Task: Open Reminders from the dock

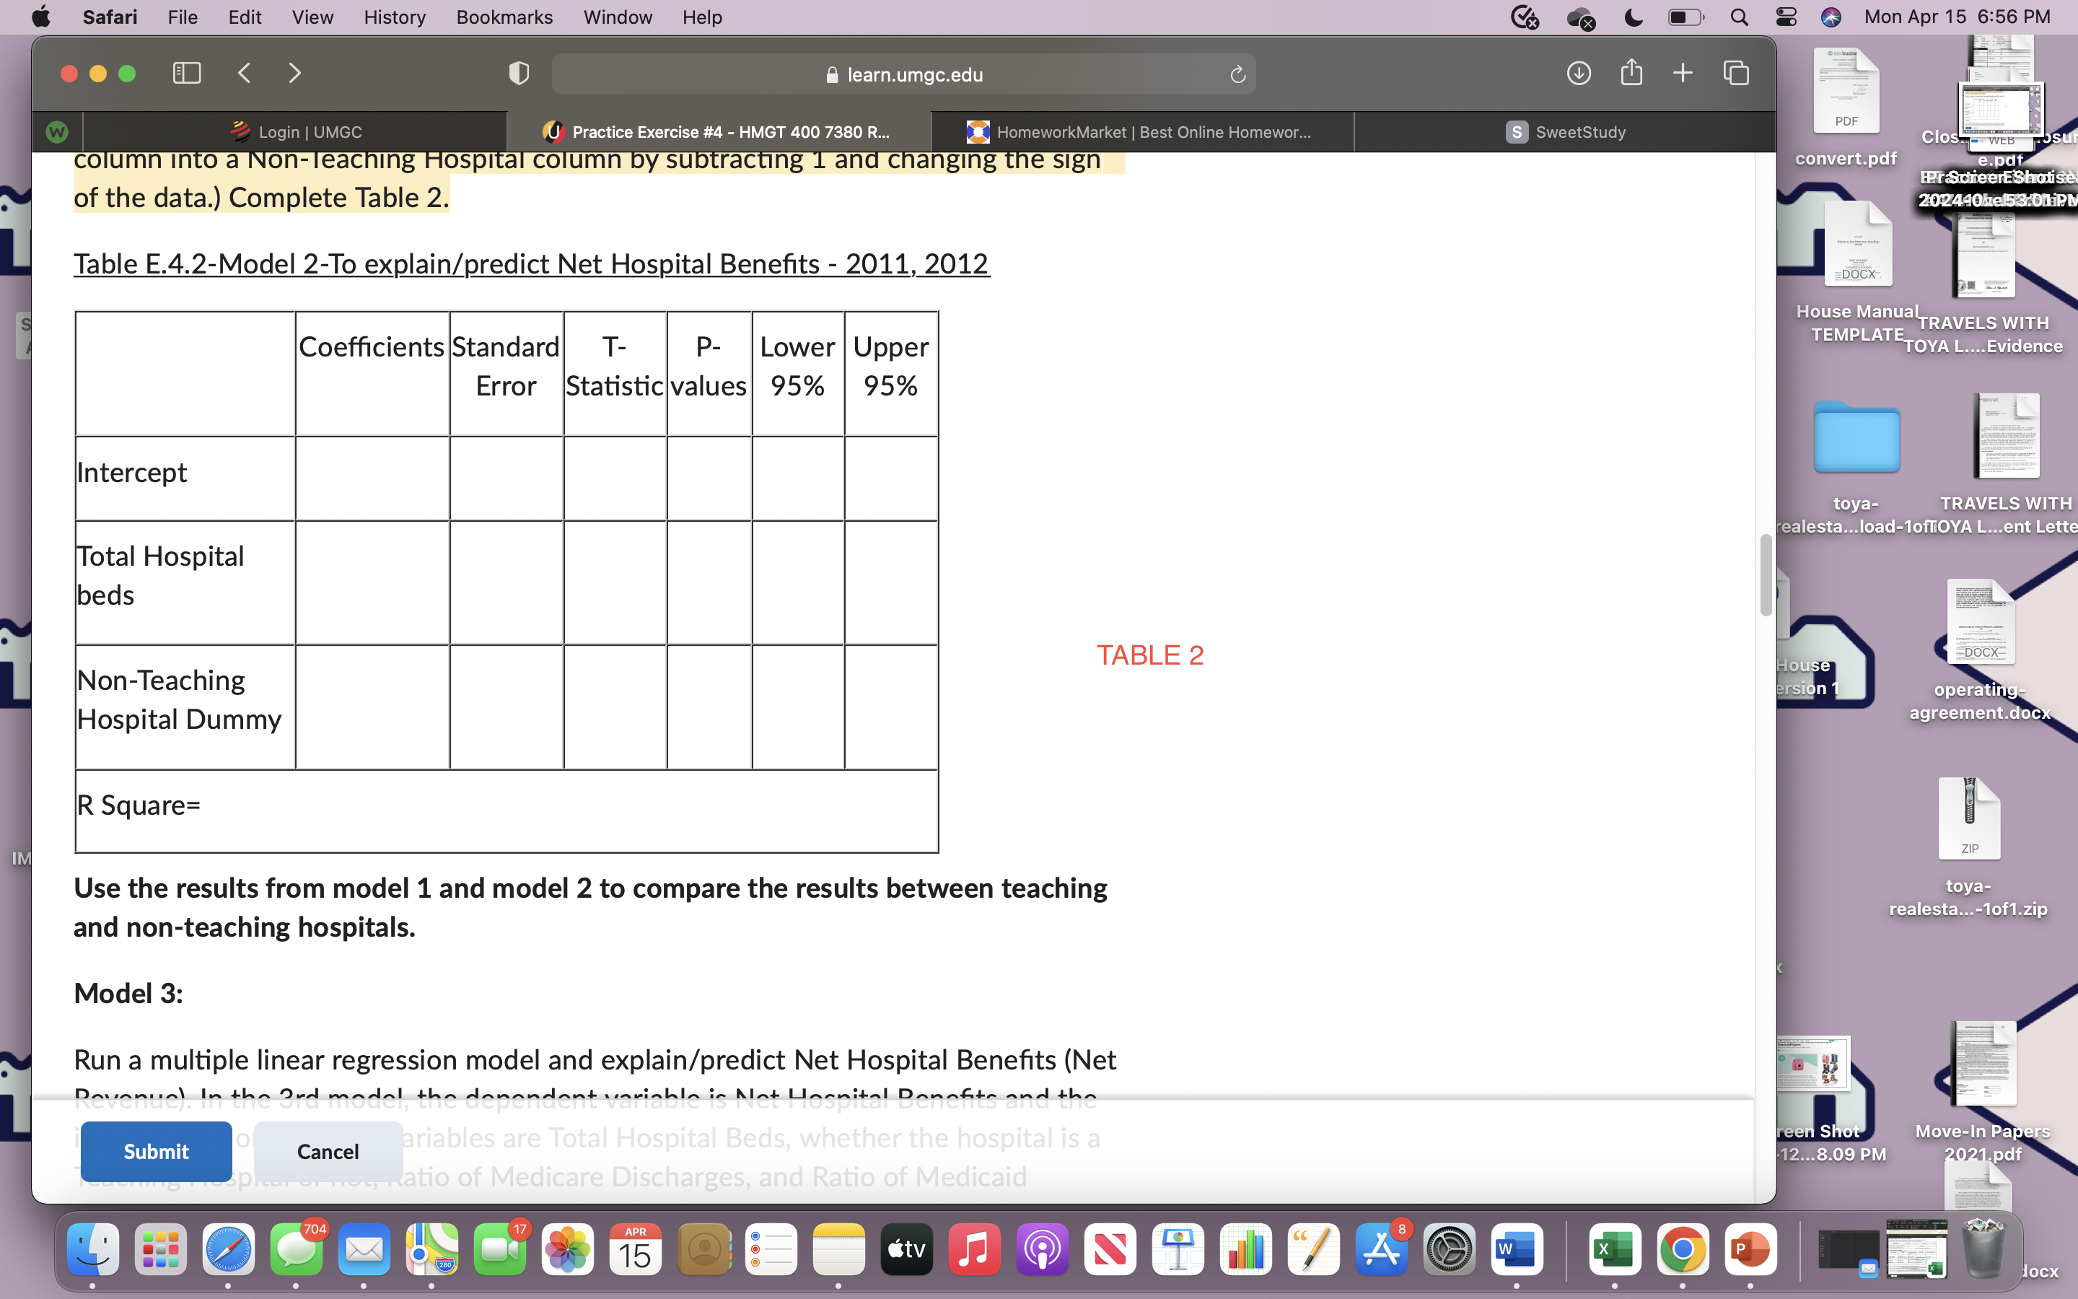Action: tap(771, 1249)
